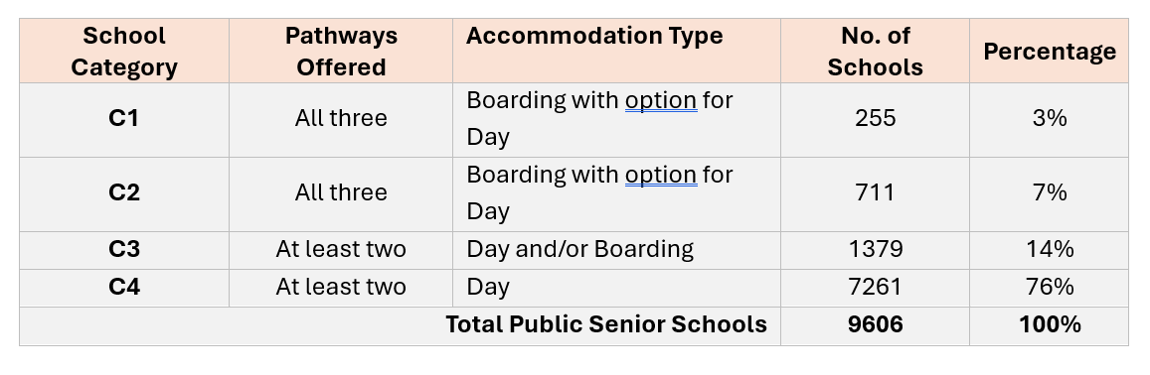Screen dimensions: 1150x375
Task: Select the No. of Schools header
Action: coord(875,51)
